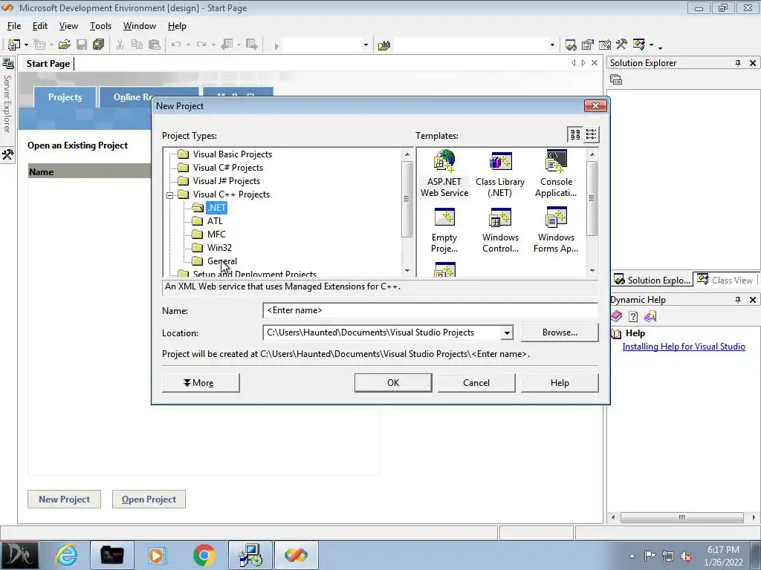The image size is (761, 570).
Task: Switch templates to Small Icons view
Action: [x=591, y=135]
